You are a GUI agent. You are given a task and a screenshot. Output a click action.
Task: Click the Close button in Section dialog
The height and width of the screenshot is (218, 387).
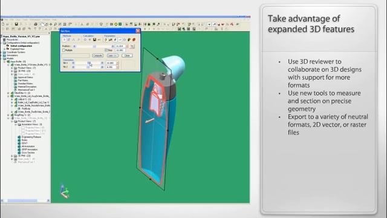[127, 56]
